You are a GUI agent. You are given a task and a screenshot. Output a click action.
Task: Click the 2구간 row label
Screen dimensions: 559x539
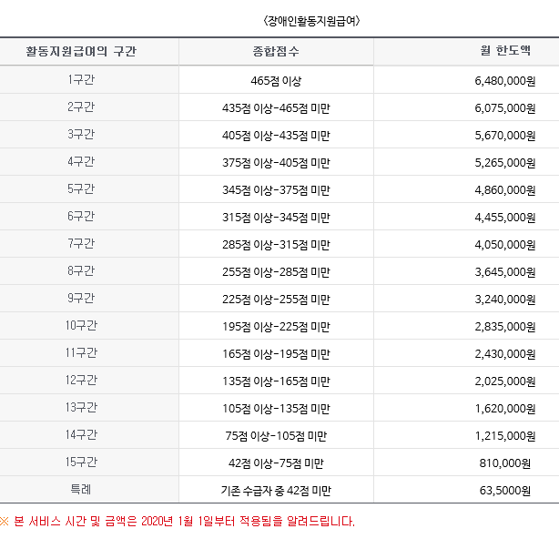pyautogui.click(x=81, y=107)
